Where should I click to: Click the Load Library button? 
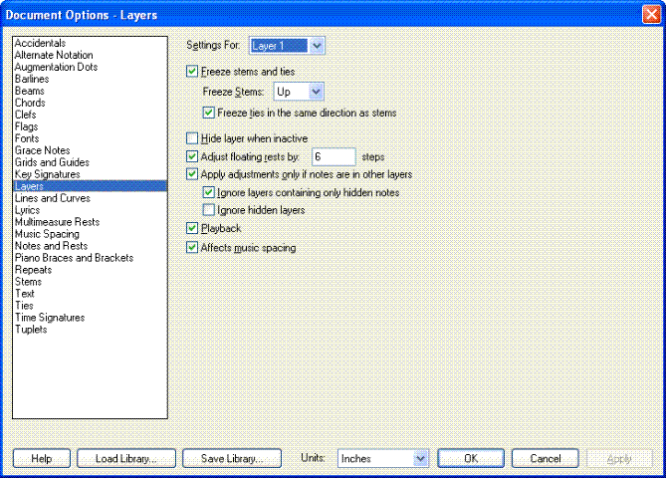tap(125, 459)
